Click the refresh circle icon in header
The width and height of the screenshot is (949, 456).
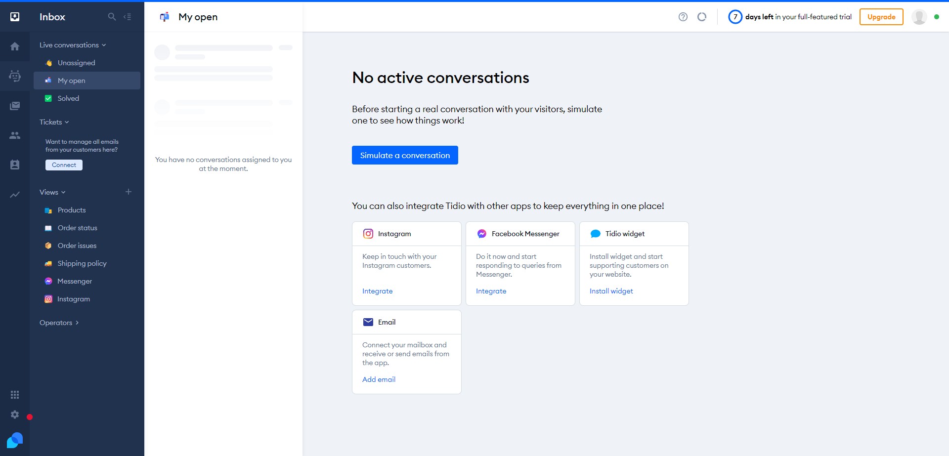[702, 17]
